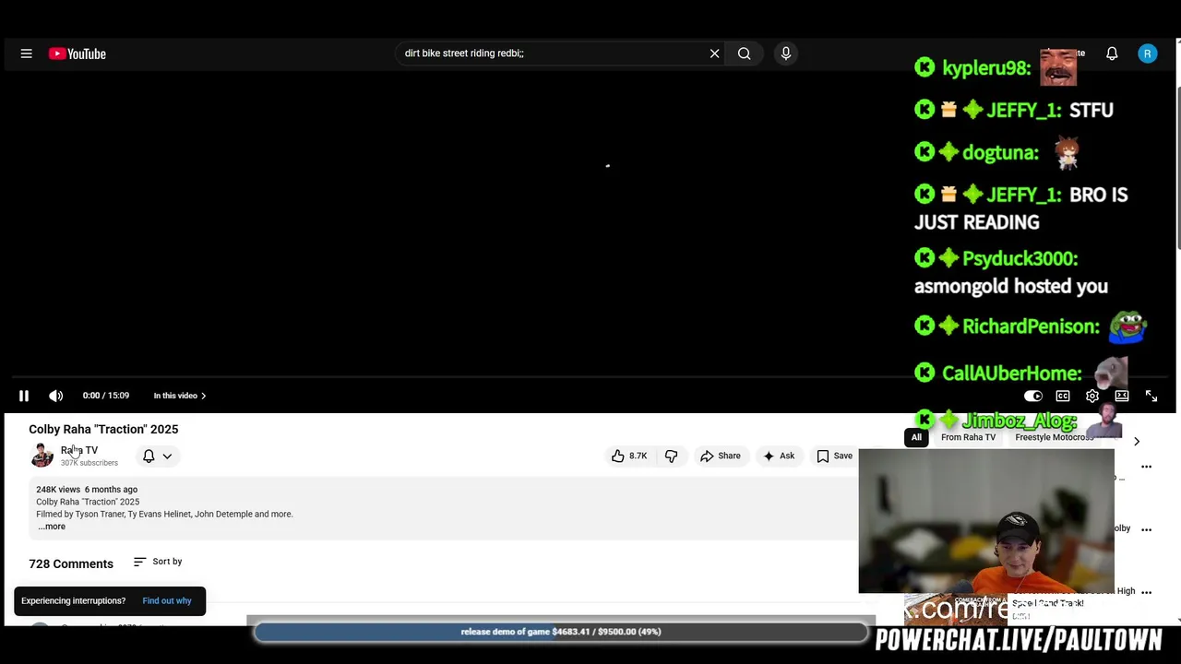Show more filter chips arrow

(1137, 442)
